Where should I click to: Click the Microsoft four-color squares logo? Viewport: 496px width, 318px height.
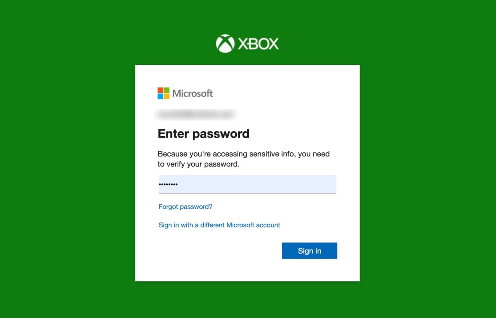point(163,93)
